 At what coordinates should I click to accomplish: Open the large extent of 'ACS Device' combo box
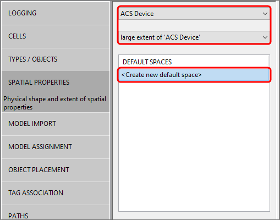(x=194, y=37)
